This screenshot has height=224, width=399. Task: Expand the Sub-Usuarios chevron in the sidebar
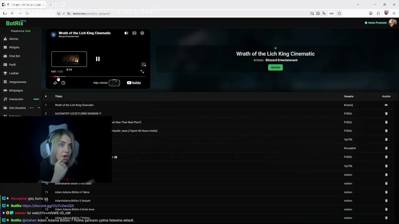tap(39, 108)
